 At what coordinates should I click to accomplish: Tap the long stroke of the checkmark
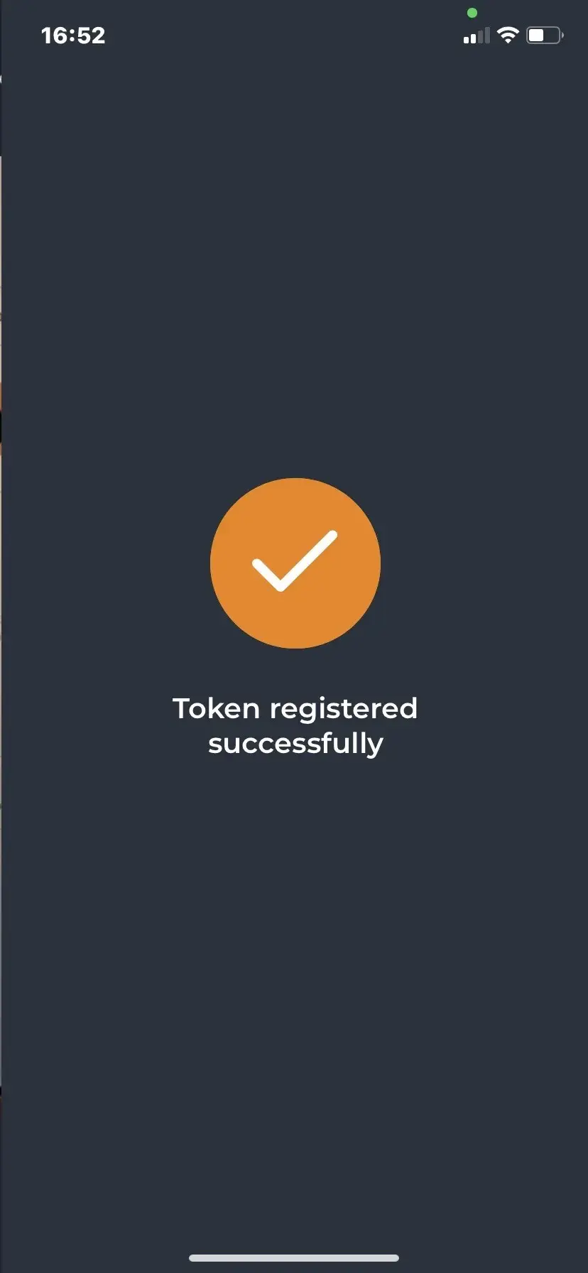[x=309, y=560]
